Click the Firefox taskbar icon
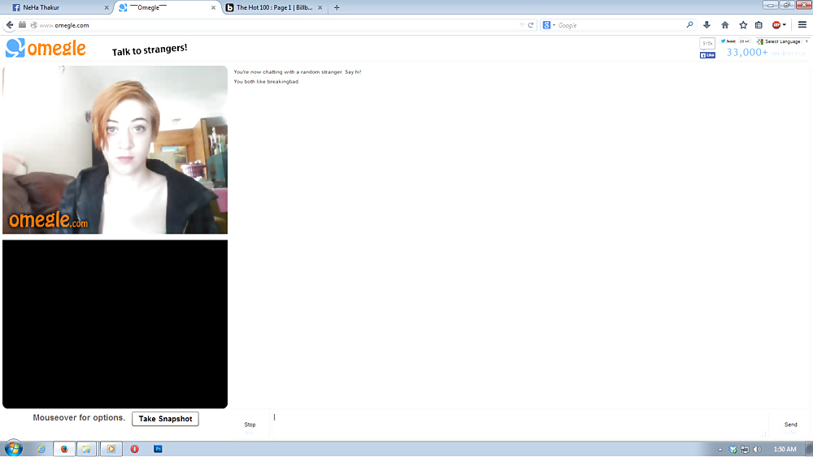Screen dimensions: 813x457 tap(64, 449)
